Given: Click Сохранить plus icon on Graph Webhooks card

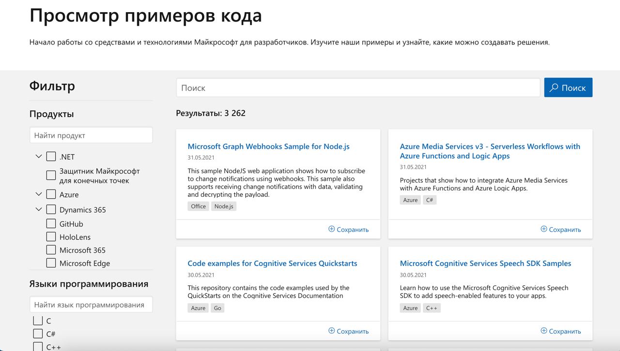Looking at the screenshot, I should 332,229.
